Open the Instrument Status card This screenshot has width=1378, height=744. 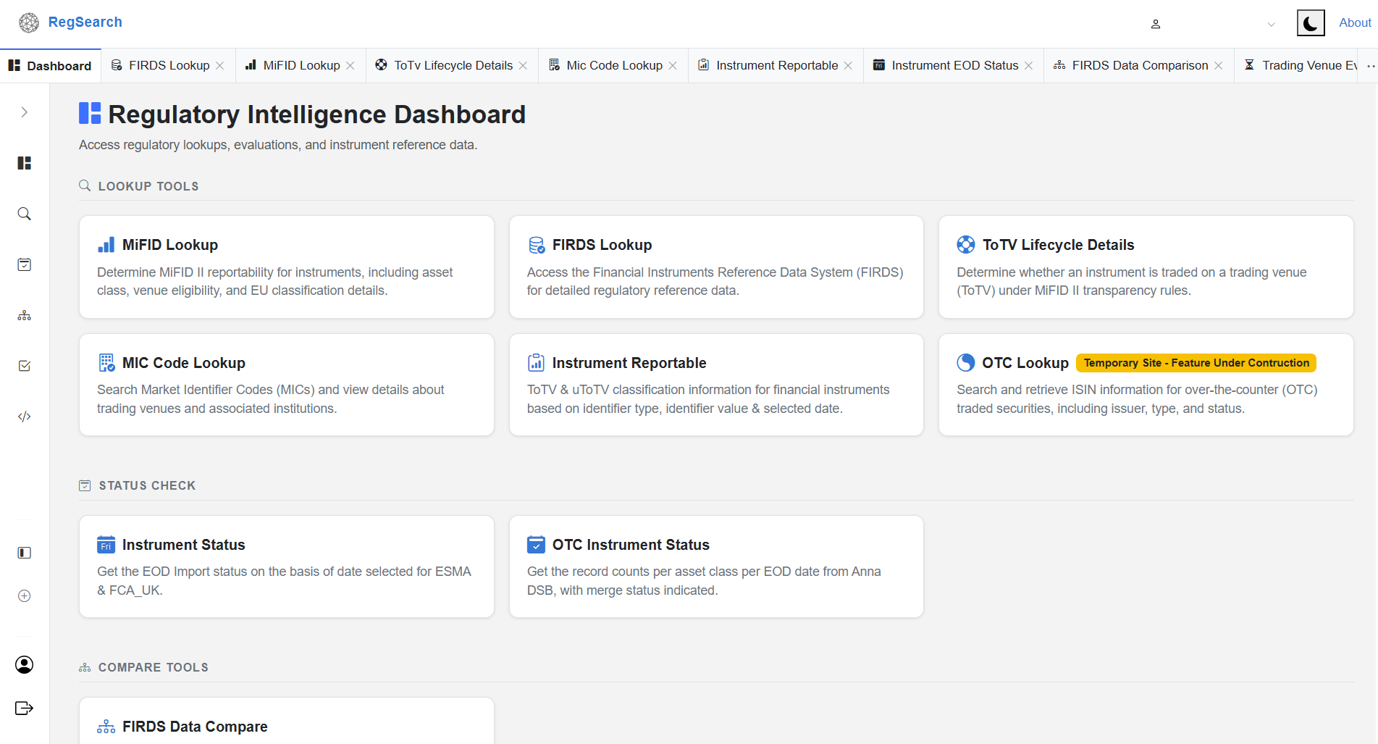[x=287, y=567]
